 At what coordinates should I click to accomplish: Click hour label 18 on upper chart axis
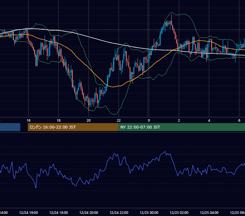click(x=59, y=121)
